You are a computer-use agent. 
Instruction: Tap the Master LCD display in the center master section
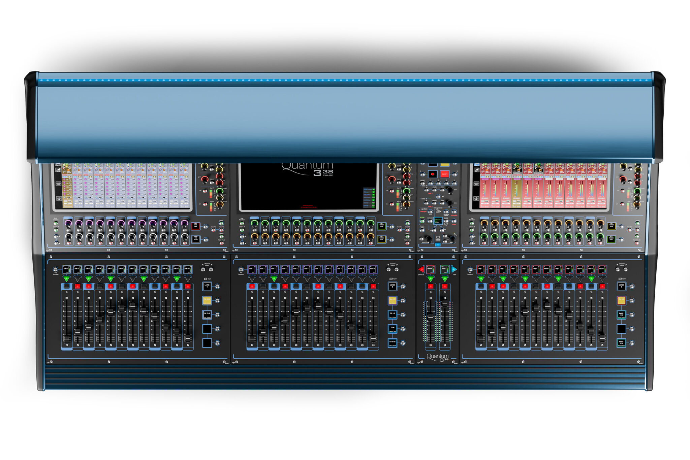click(x=431, y=269)
